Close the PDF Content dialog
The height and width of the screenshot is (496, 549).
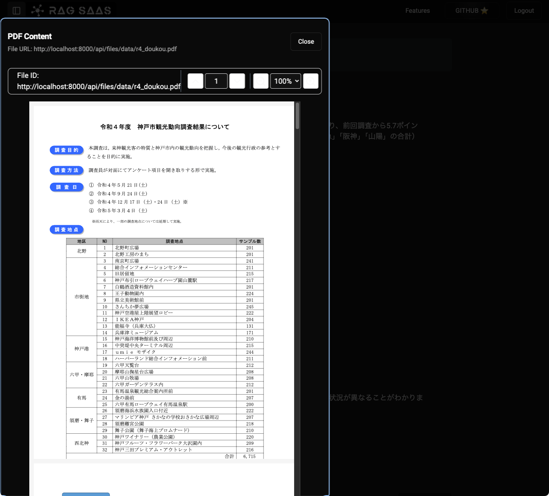pos(306,42)
